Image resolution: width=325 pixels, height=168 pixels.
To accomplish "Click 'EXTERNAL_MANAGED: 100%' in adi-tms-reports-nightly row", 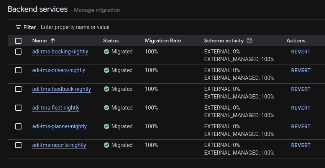I will [239, 153].
